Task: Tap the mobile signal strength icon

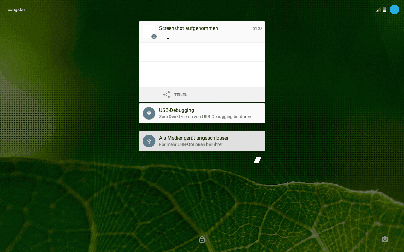Action: click(378, 10)
